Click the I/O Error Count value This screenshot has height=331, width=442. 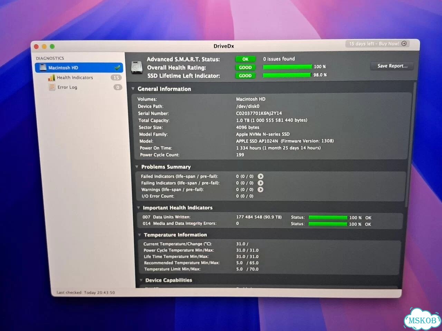pos(245,196)
